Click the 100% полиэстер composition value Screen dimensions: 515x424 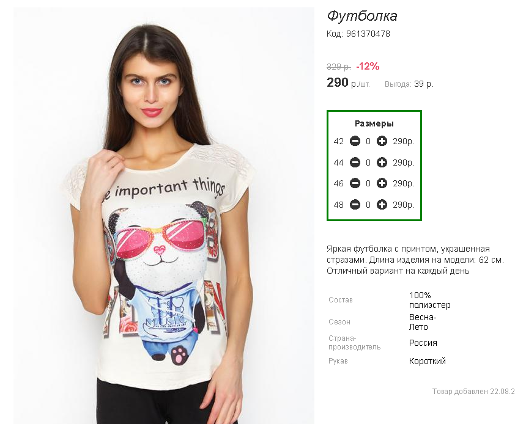click(429, 300)
